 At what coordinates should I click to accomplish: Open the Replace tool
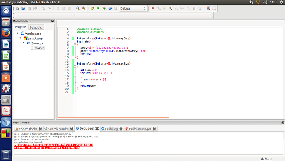[84, 8]
